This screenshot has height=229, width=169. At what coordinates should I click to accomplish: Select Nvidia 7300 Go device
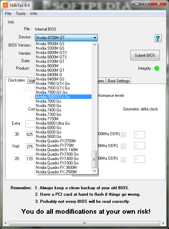(63, 114)
